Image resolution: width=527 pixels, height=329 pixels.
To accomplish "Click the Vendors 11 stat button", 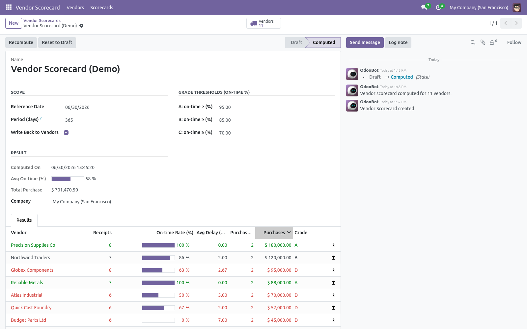I will coord(263,23).
